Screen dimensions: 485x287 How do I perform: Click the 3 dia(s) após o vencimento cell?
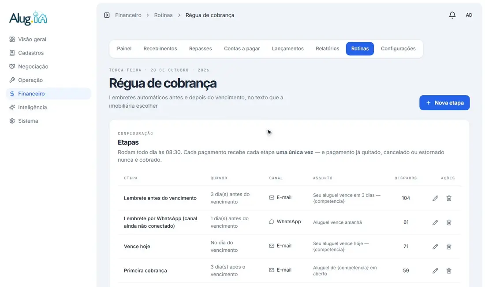tap(228, 270)
